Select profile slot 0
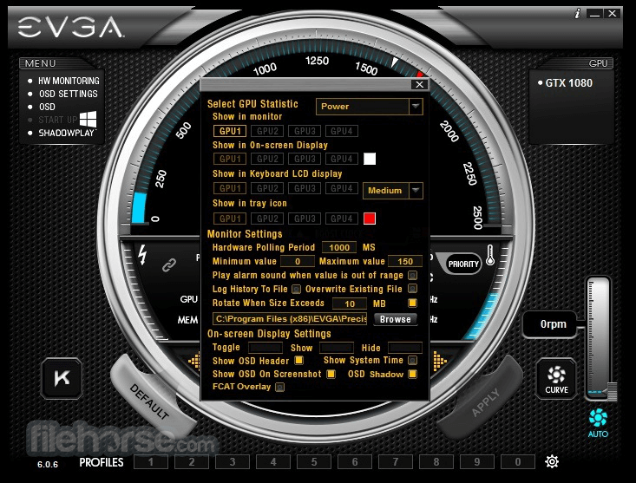 517,462
